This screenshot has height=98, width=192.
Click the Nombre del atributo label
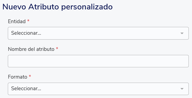point(31,49)
